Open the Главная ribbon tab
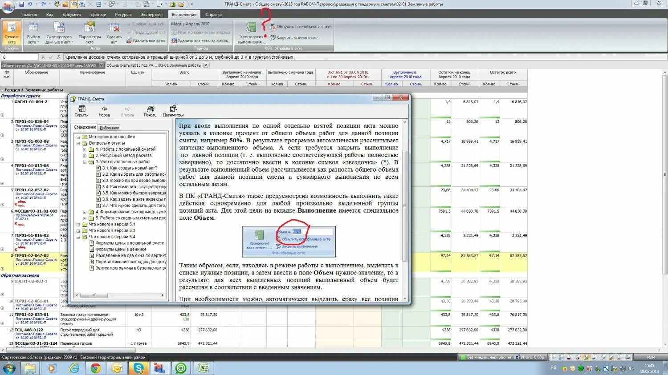Screen dimensions: 668x375 pos(29,14)
